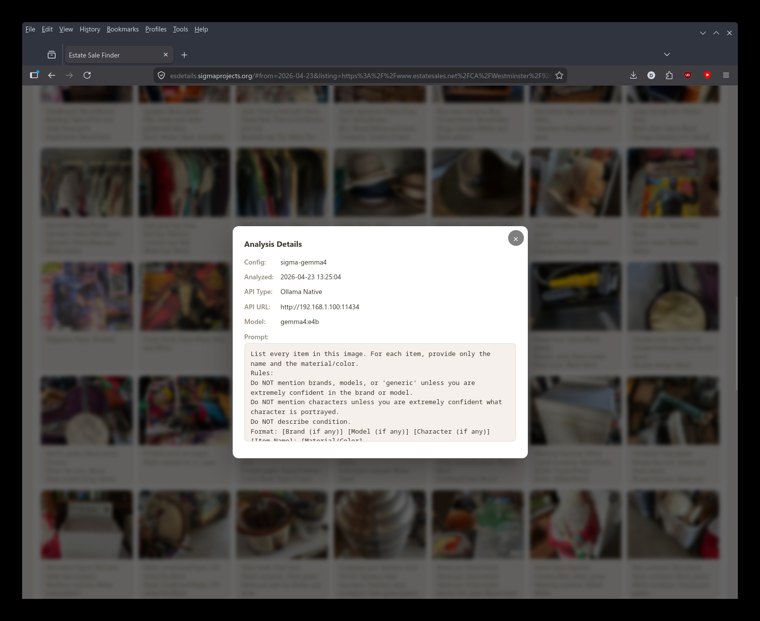Close the Estate Sale Finder tab

pos(166,55)
